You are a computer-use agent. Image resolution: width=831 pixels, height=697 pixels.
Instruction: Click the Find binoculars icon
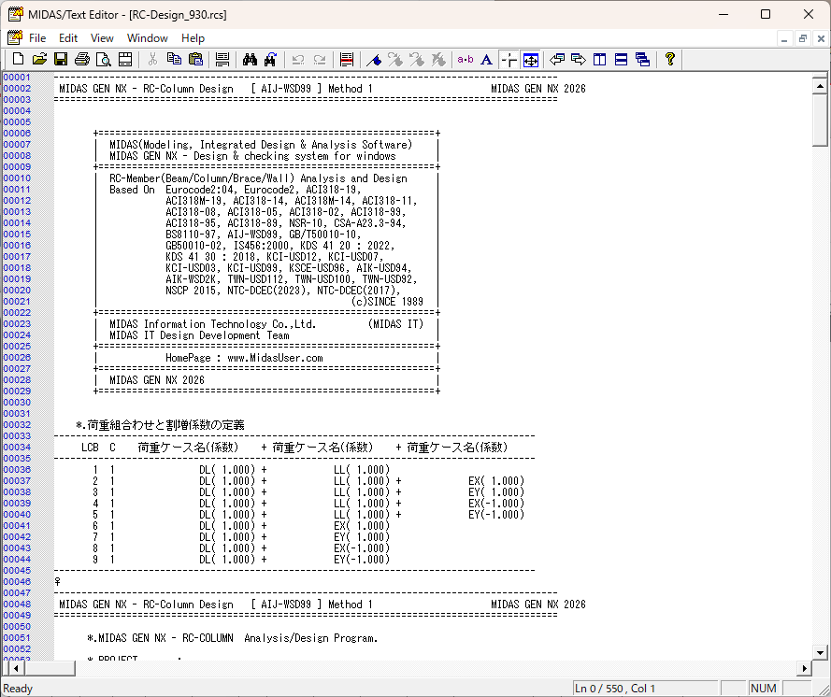(250, 59)
